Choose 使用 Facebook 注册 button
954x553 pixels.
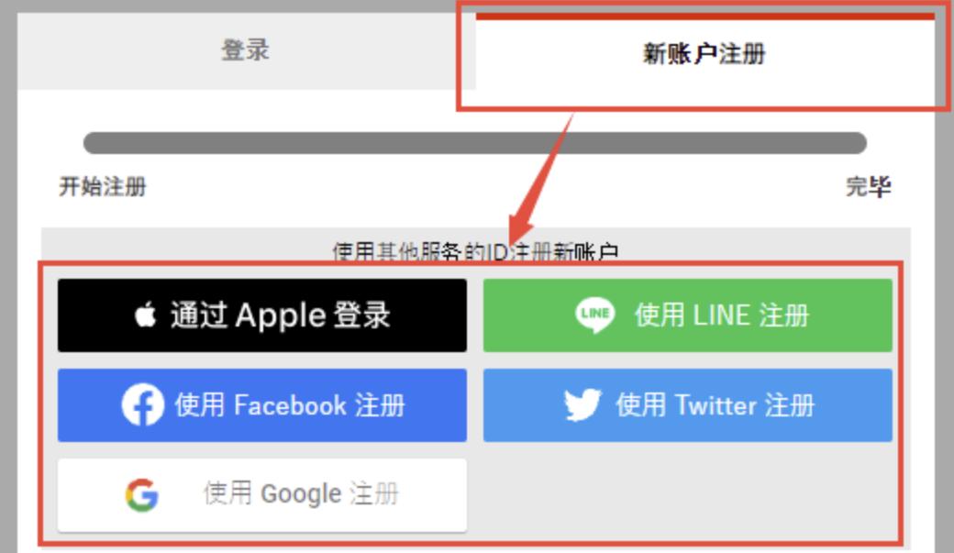coord(262,405)
